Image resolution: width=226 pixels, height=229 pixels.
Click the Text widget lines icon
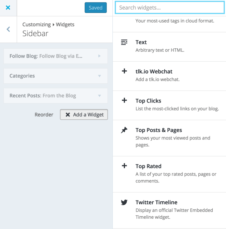click(x=124, y=42)
